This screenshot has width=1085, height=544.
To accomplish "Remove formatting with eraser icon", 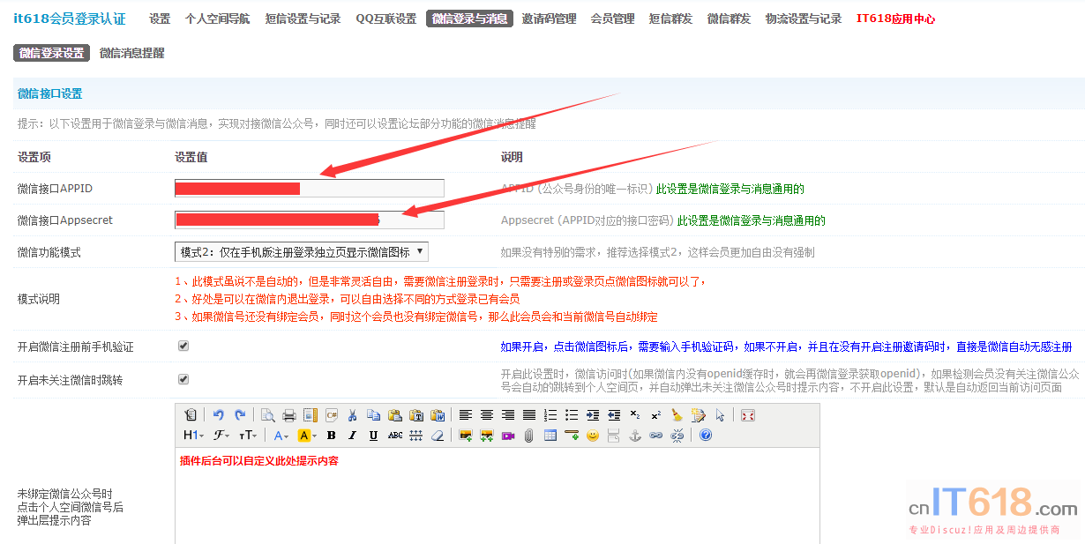I will pos(438,436).
